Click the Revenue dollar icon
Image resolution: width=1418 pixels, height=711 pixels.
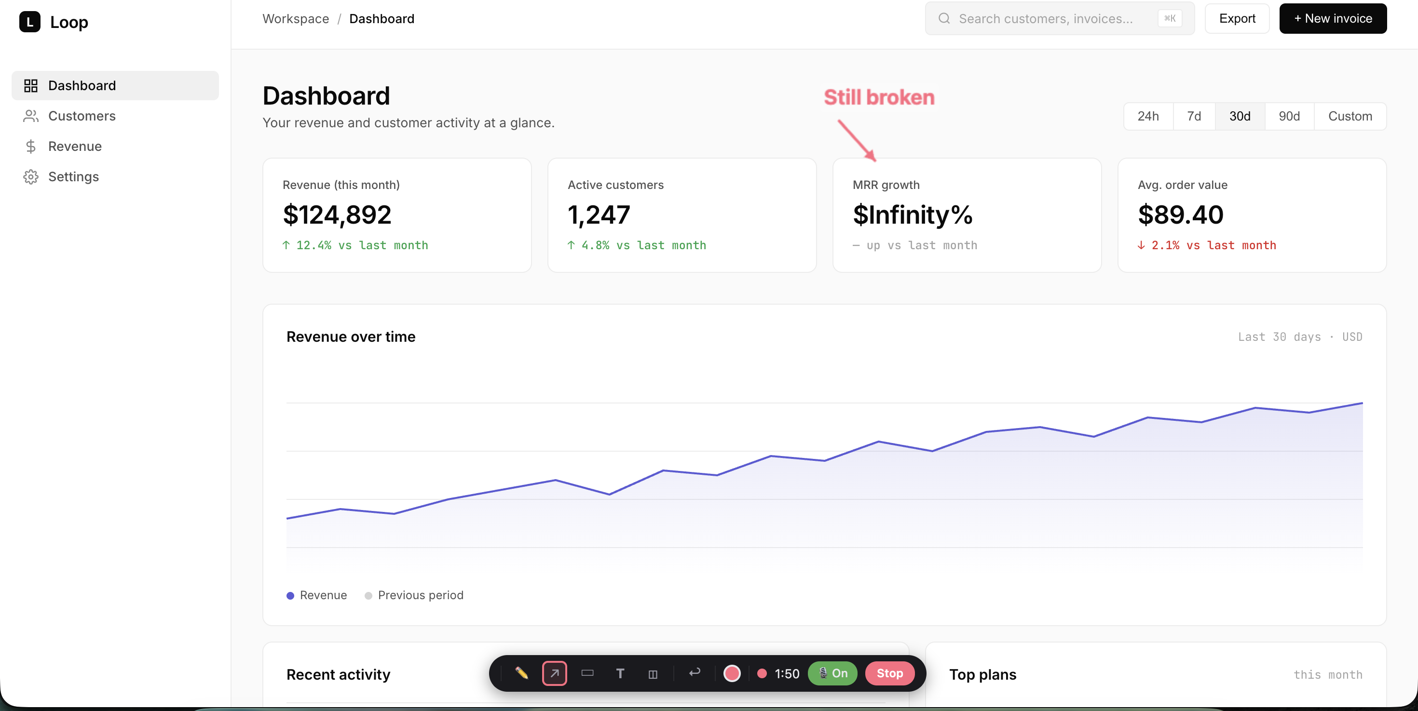[x=31, y=146]
